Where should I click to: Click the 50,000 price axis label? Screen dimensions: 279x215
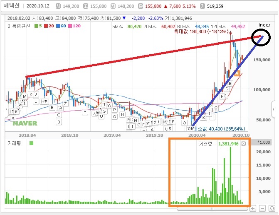(x=263, y=120)
